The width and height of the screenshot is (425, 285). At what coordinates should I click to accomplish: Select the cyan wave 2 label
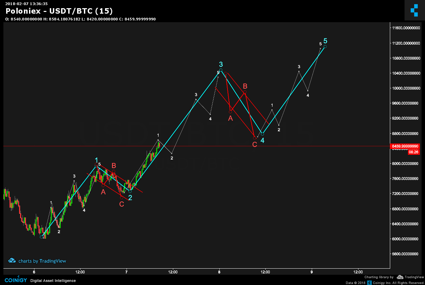pyautogui.click(x=130, y=197)
